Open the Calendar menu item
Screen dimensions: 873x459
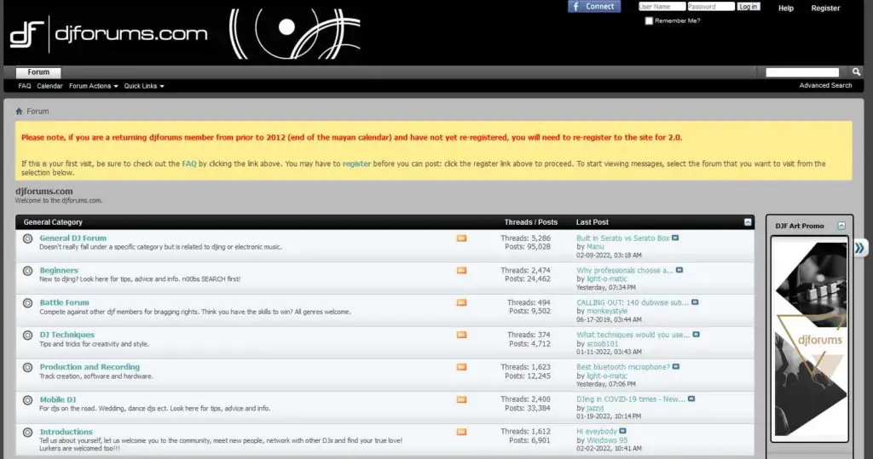coord(49,86)
